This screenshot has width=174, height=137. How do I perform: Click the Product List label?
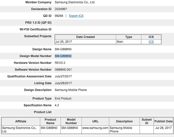point(43,112)
